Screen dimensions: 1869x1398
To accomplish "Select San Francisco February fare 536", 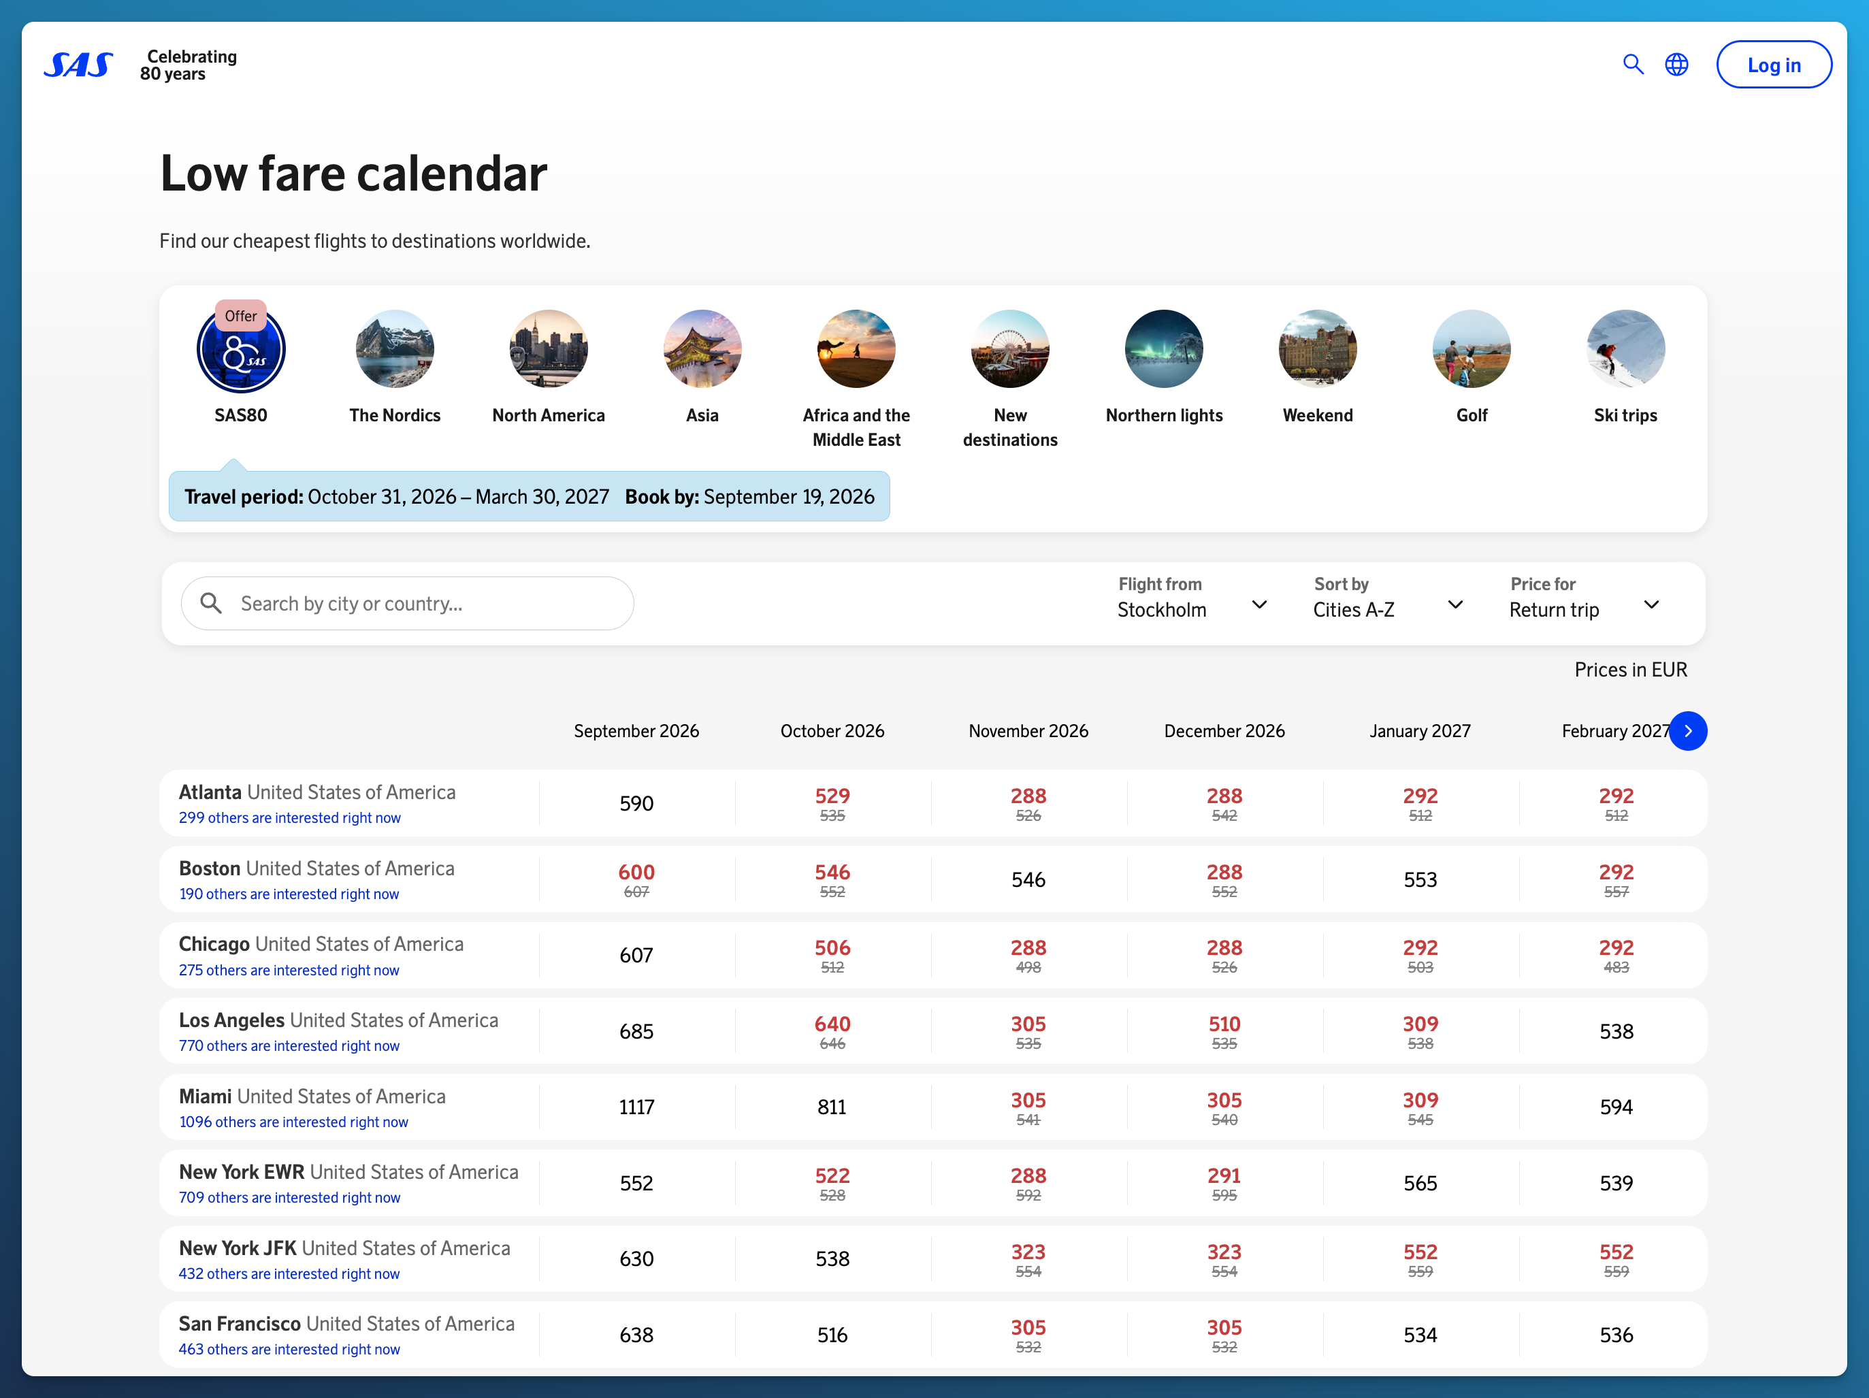I will [x=1616, y=1335].
